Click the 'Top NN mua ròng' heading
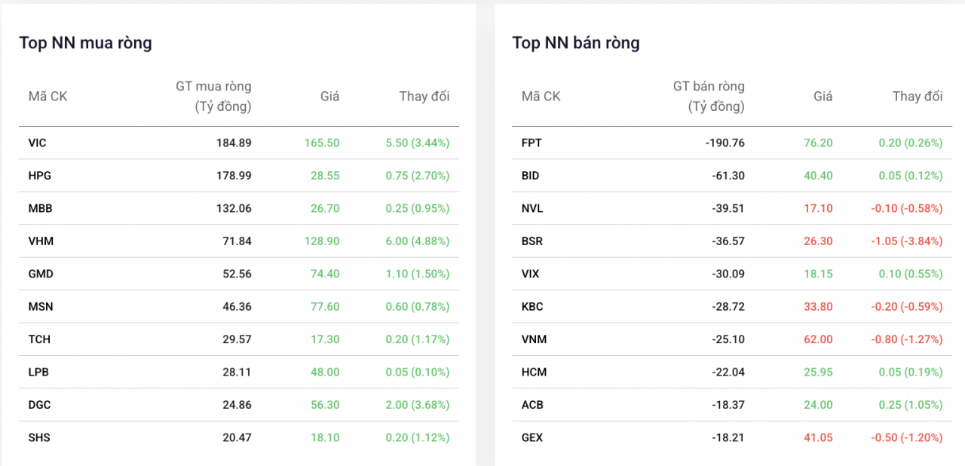This screenshot has height=466, width=965. (85, 43)
